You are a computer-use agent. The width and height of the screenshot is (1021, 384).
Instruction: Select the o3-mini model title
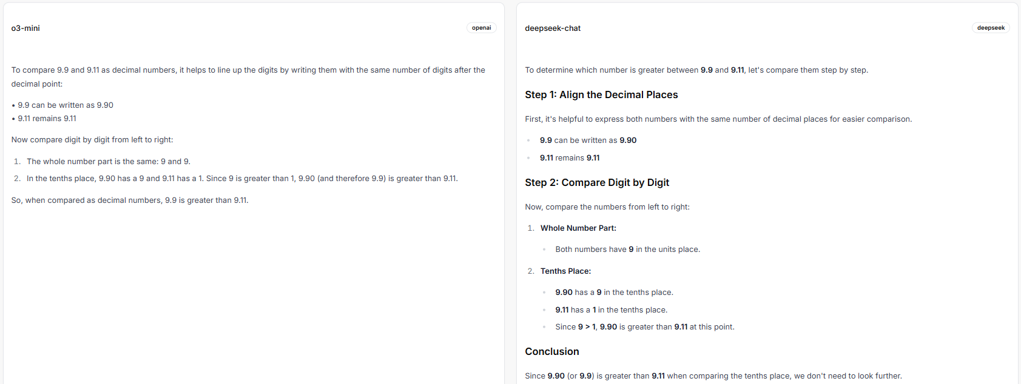tap(25, 28)
